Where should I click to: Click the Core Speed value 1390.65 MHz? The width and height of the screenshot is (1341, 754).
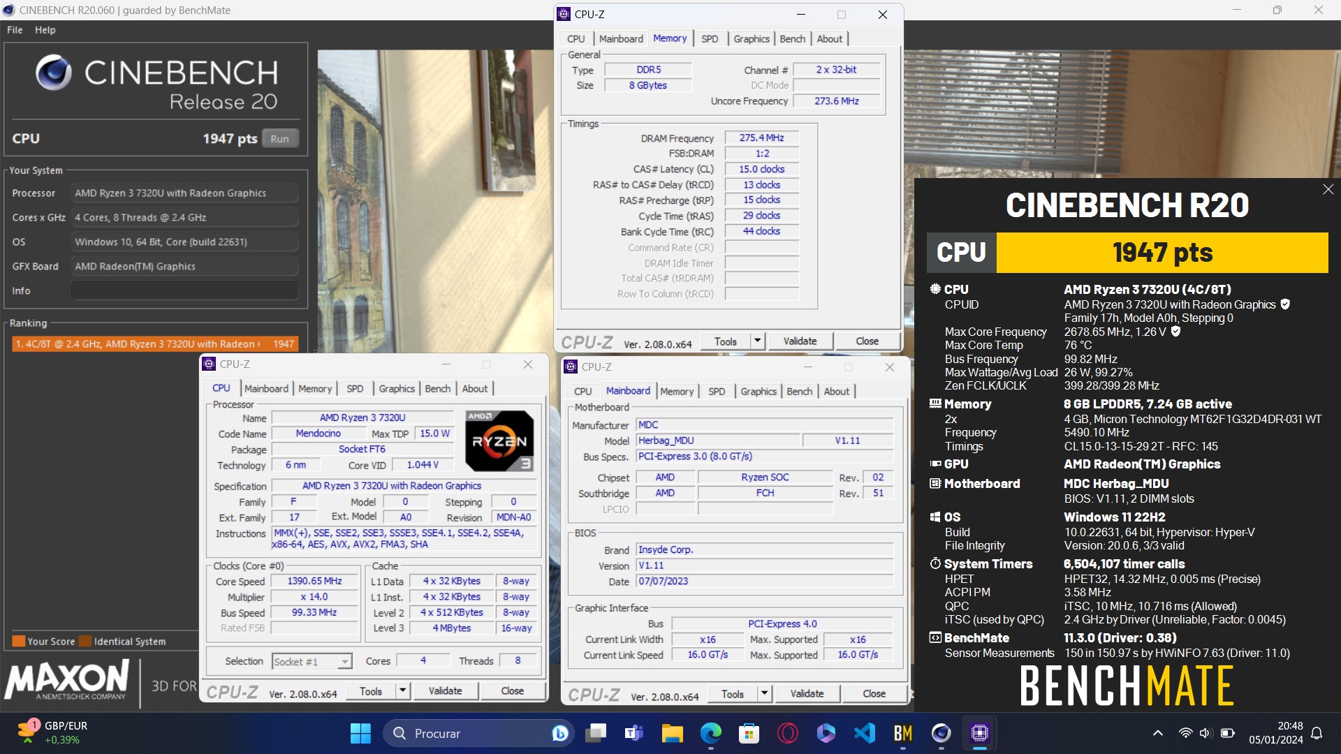[x=314, y=581]
